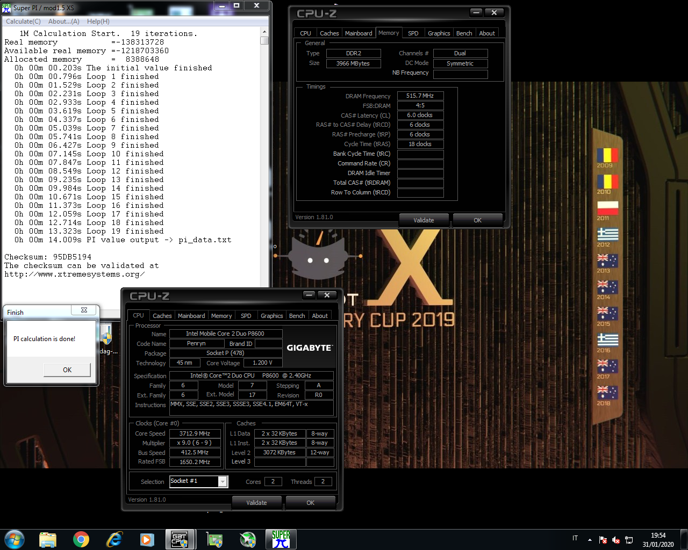Click OK in the Finish dialog

click(67, 370)
